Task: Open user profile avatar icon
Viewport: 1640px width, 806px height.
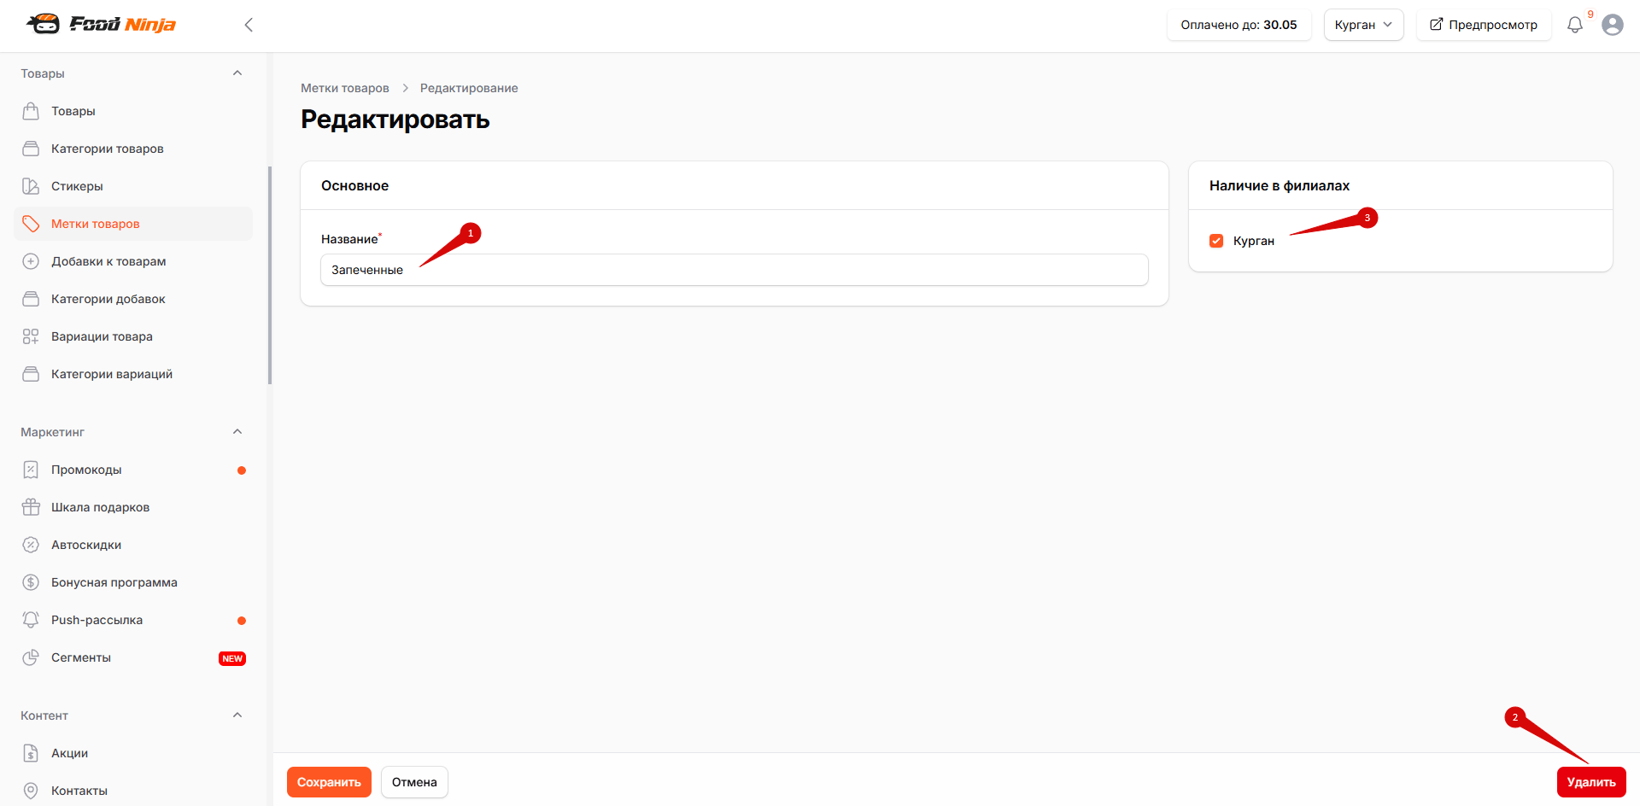Action: click(1613, 25)
